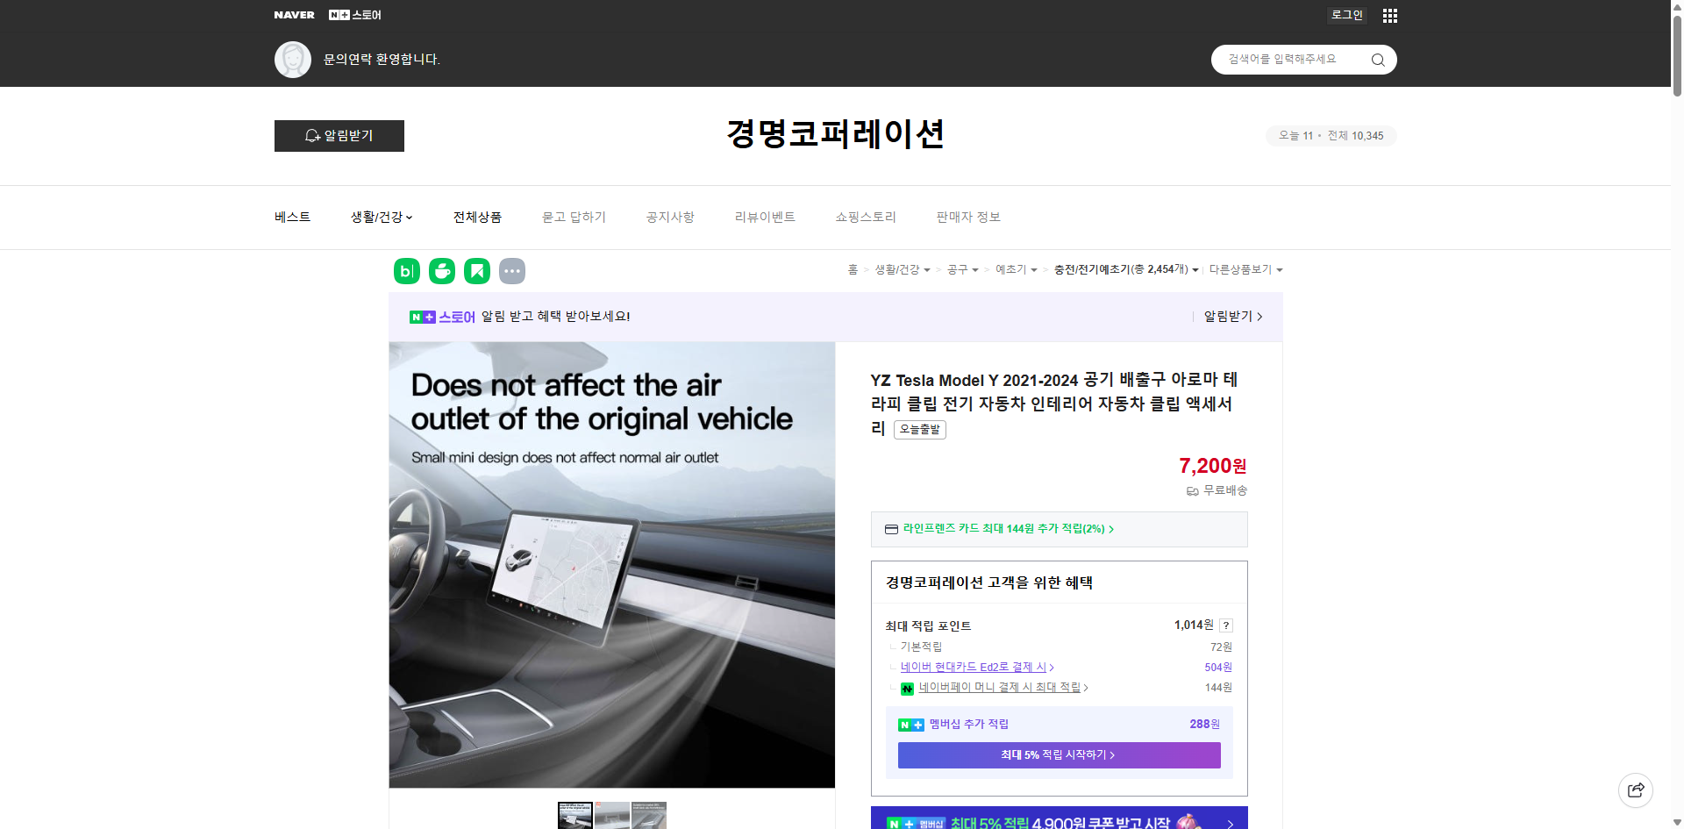The width and height of the screenshot is (1684, 829).
Task: Click the share icon at bottom right
Action: [x=1636, y=790]
